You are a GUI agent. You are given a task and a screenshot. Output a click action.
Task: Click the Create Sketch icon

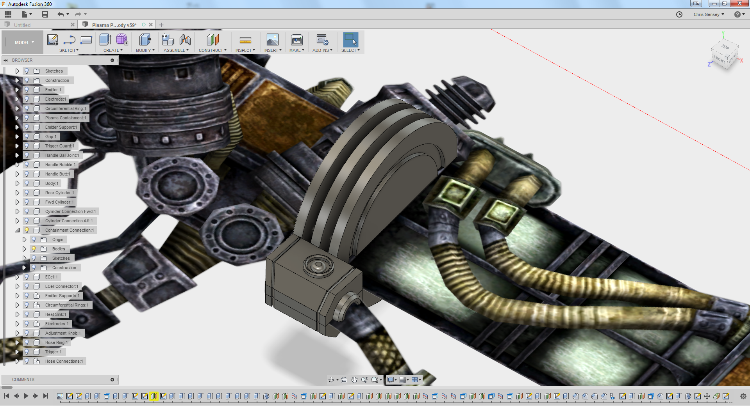pos(53,40)
